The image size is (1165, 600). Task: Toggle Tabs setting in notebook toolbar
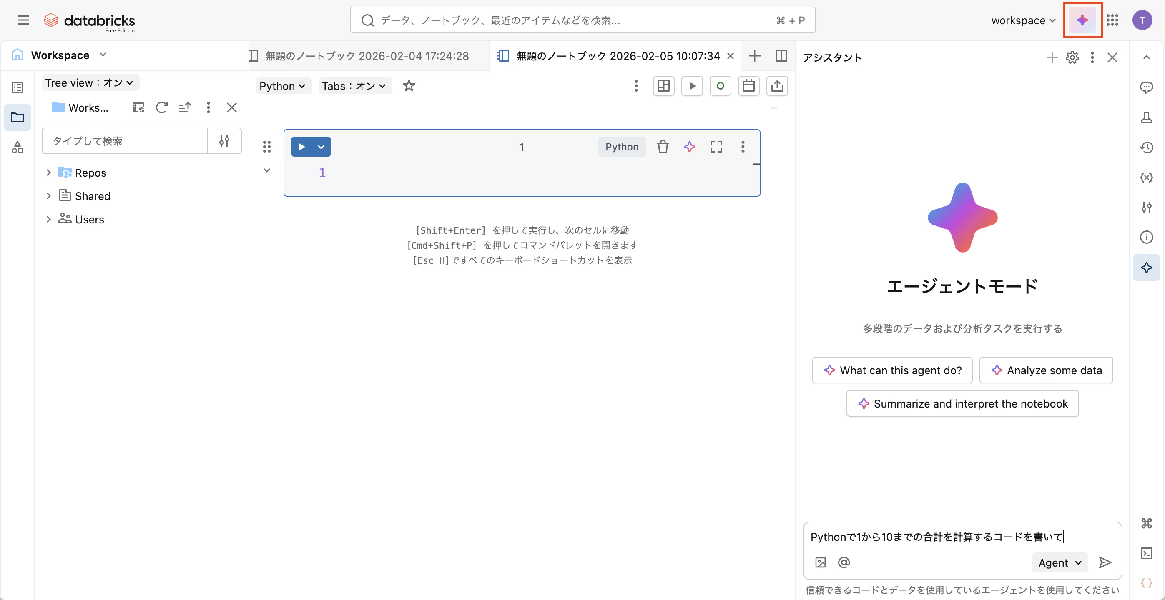354,86
